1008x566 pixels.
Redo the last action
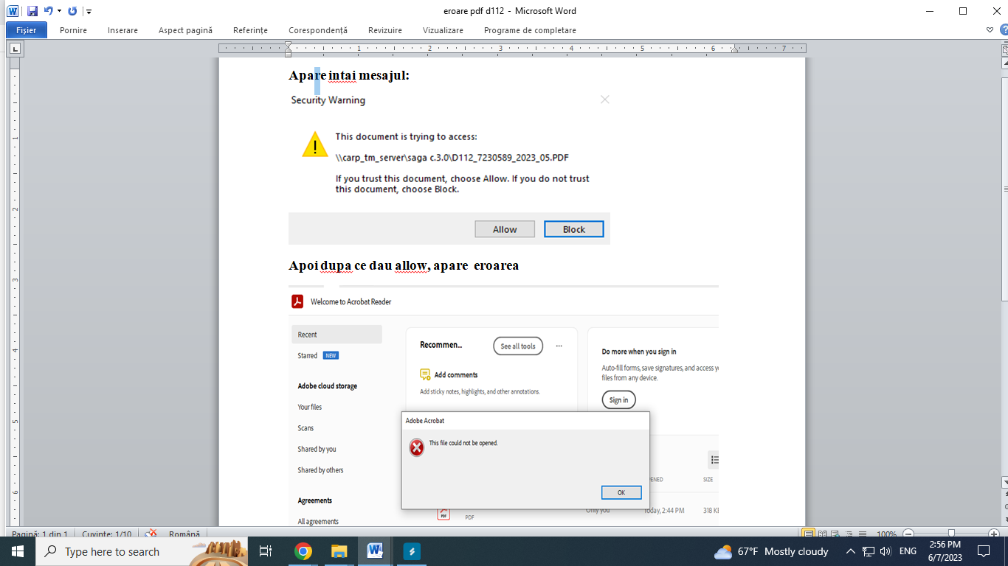[x=72, y=11]
